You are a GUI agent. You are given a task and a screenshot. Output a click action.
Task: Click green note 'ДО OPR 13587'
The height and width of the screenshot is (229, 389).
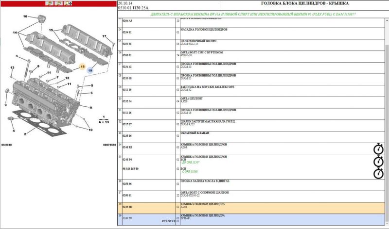coord(191,162)
